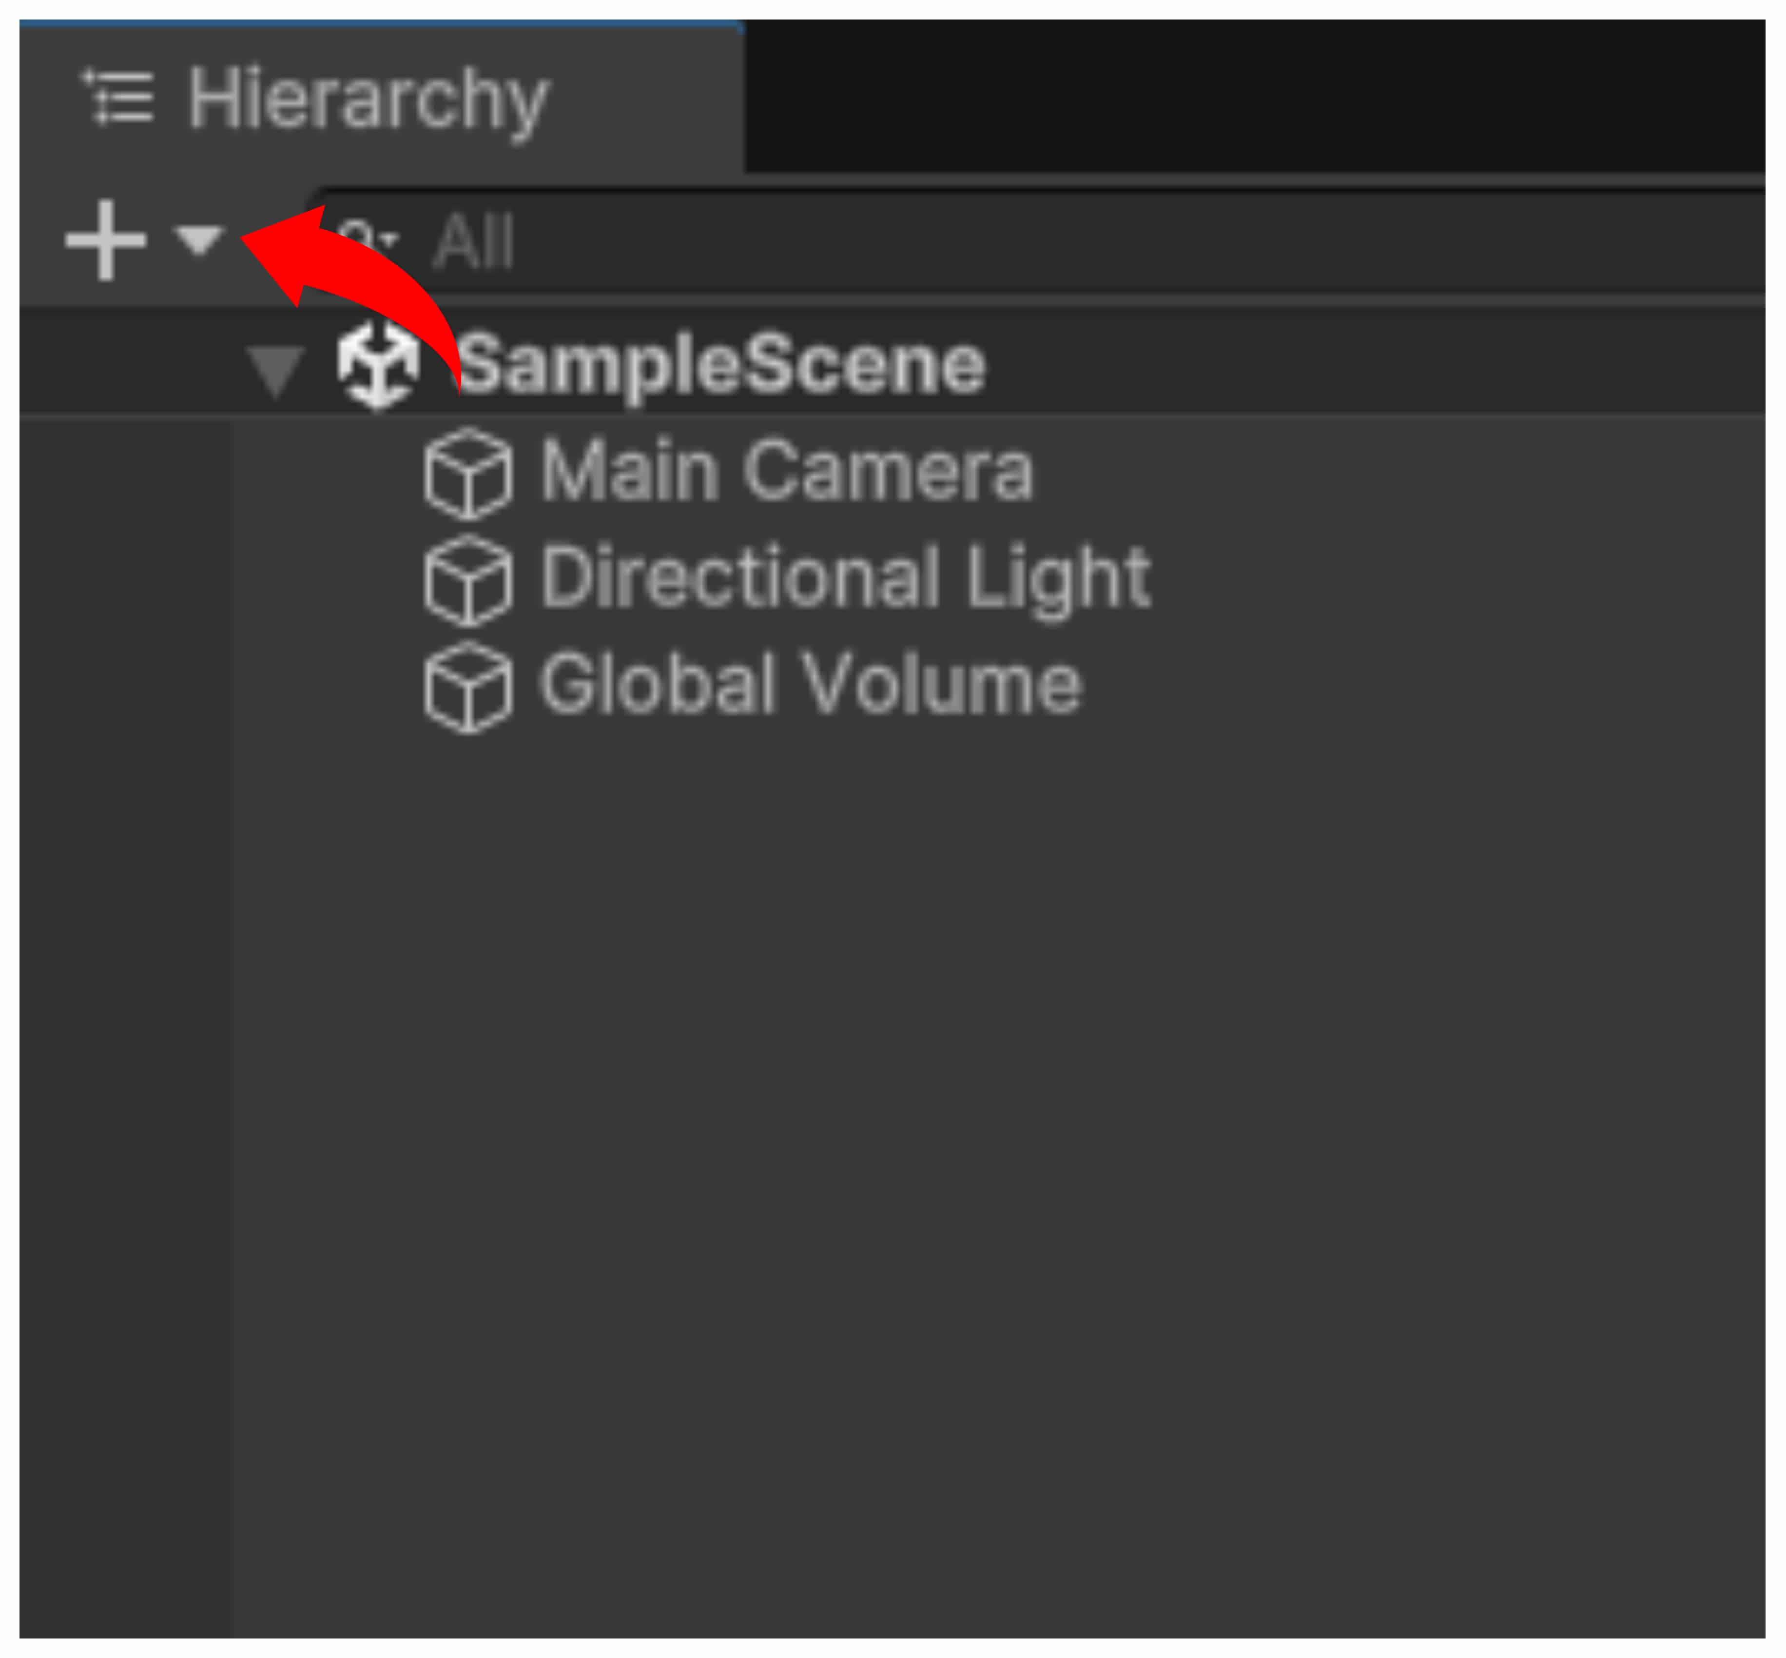
Task: Select the Directional Light object
Action: [845, 578]
